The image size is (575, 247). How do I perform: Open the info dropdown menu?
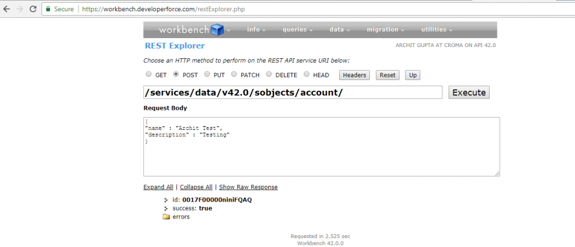click(x=256, y=30)
